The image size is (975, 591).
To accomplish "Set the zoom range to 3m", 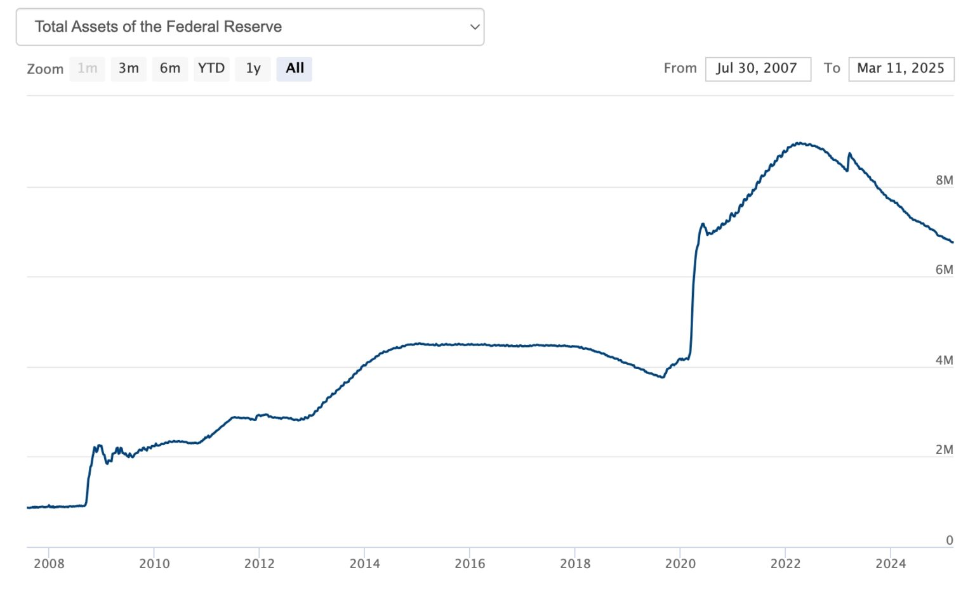I will [x=128, y=68].
